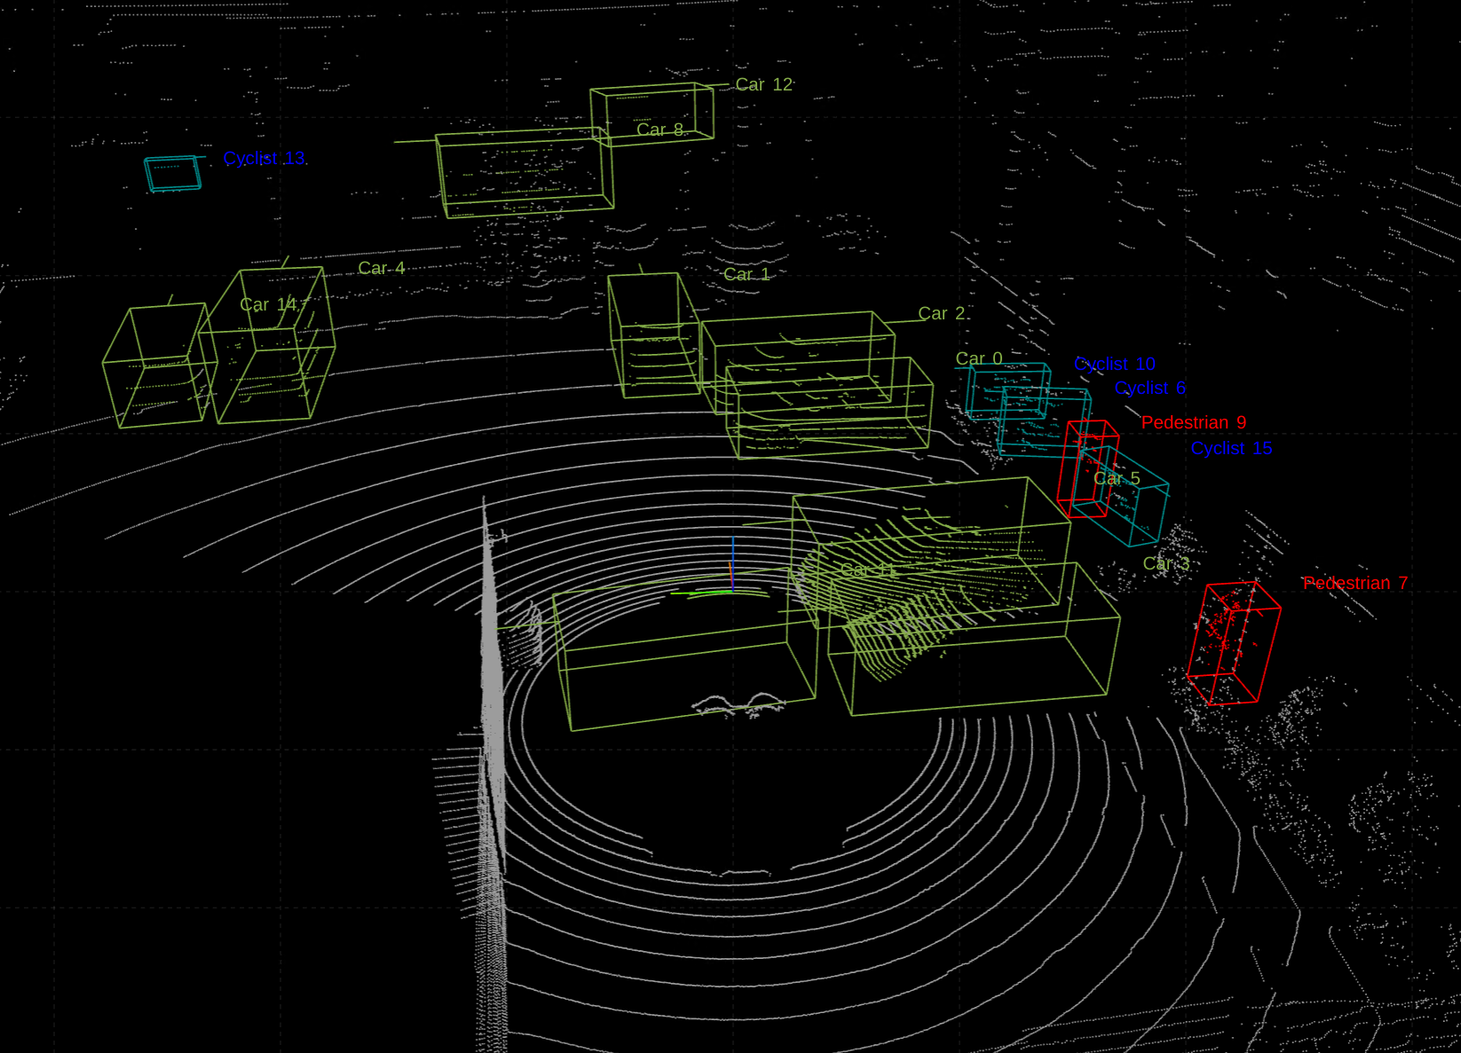Select the 'Car 14' label
1461x1053 pixels.
268,304
